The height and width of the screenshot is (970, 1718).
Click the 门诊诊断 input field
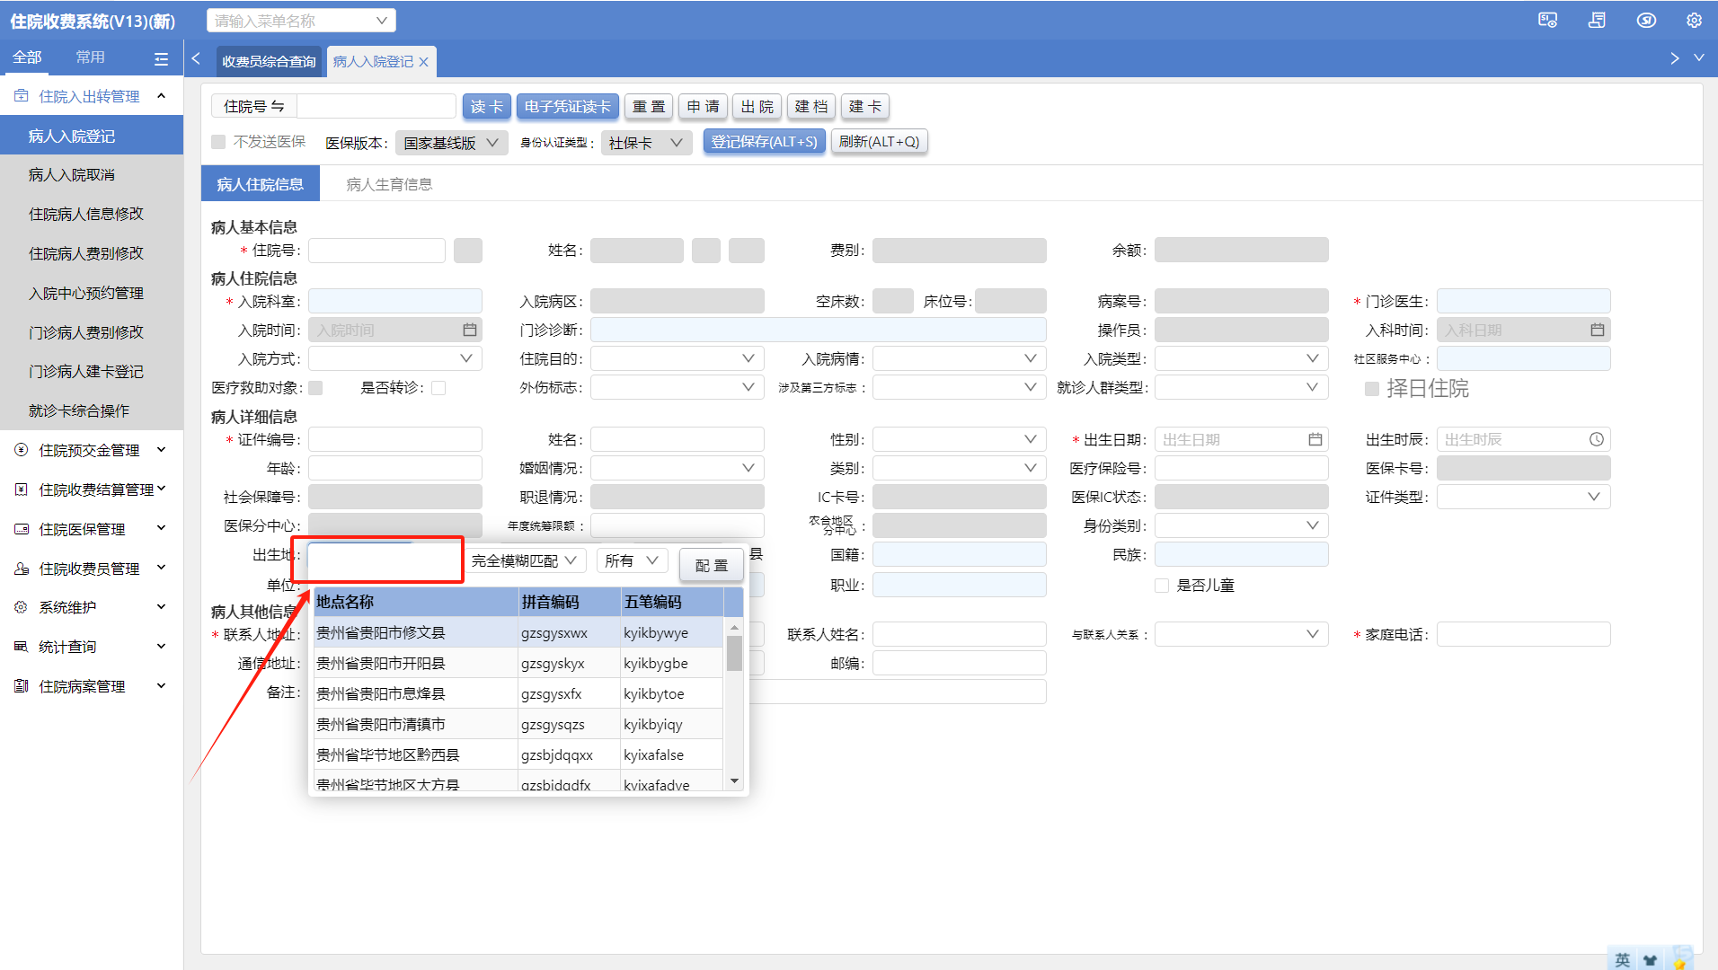coord(819,331)
